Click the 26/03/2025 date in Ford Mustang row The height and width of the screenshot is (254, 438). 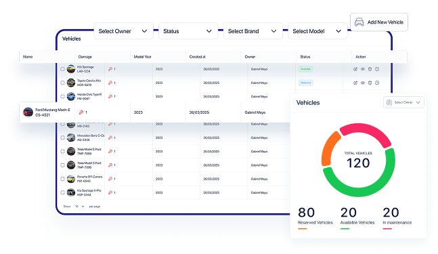click(x=199, y=112)
